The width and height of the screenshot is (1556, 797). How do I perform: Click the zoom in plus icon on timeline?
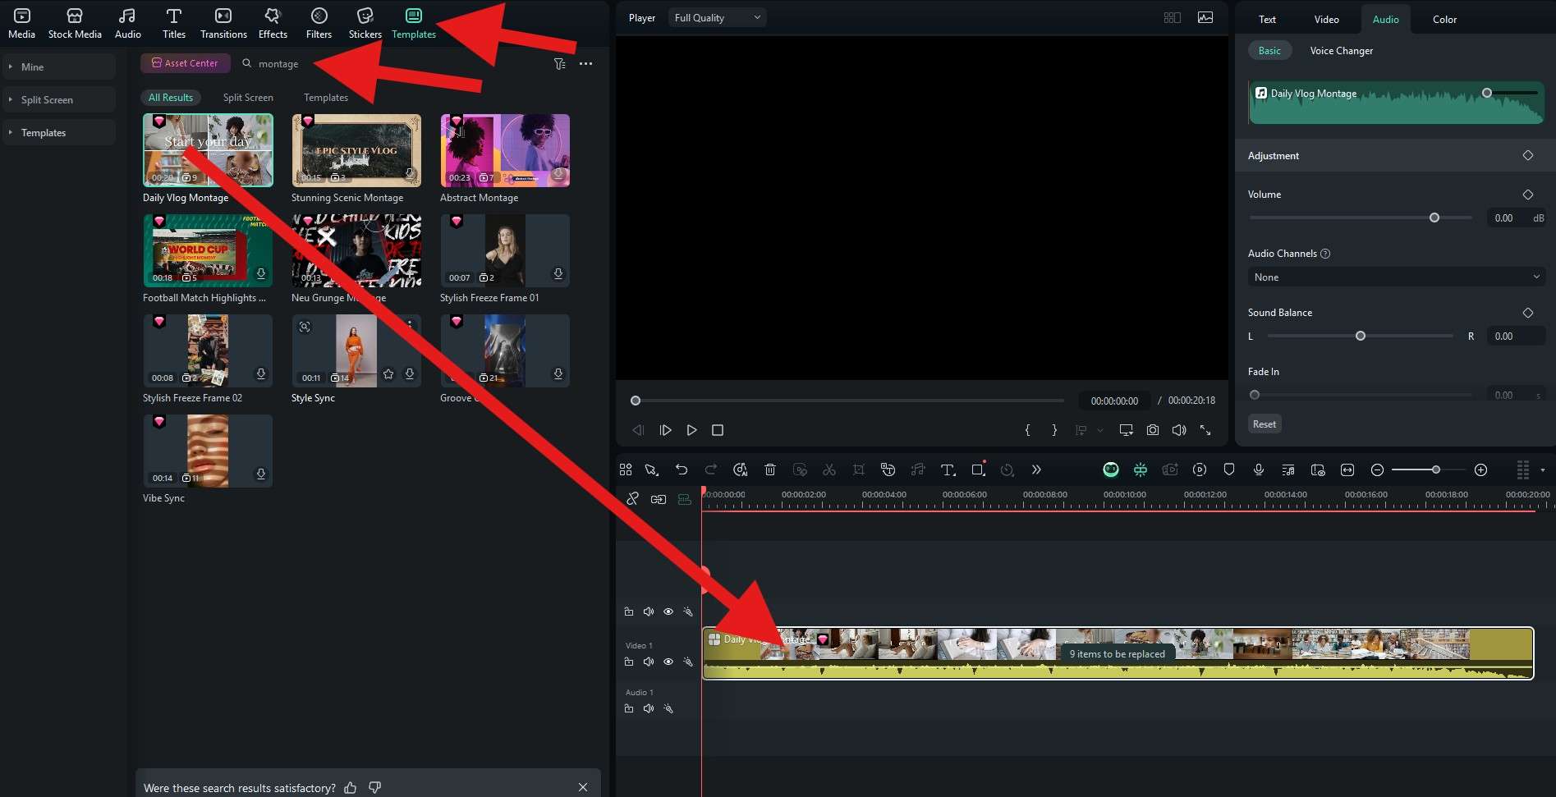pos(1480,469)
